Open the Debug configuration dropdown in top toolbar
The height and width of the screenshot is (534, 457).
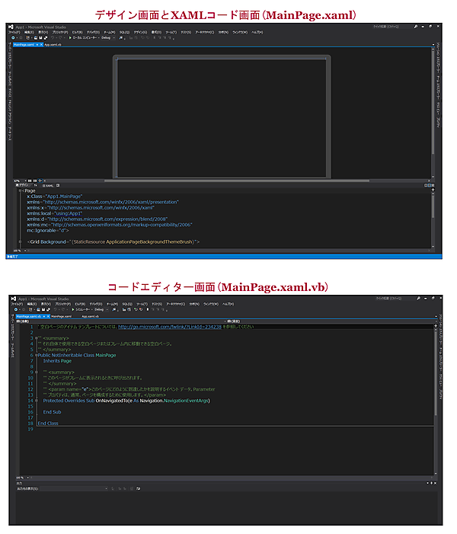tap(107, 39)
